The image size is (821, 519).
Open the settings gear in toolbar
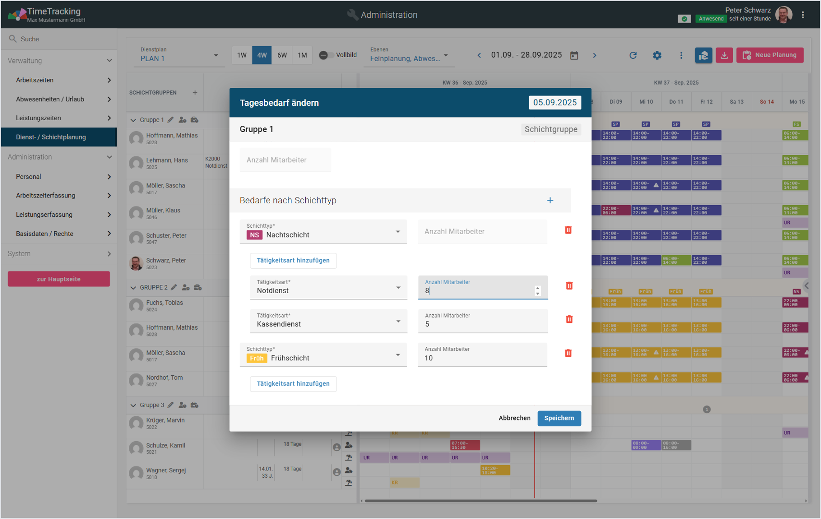657,55
